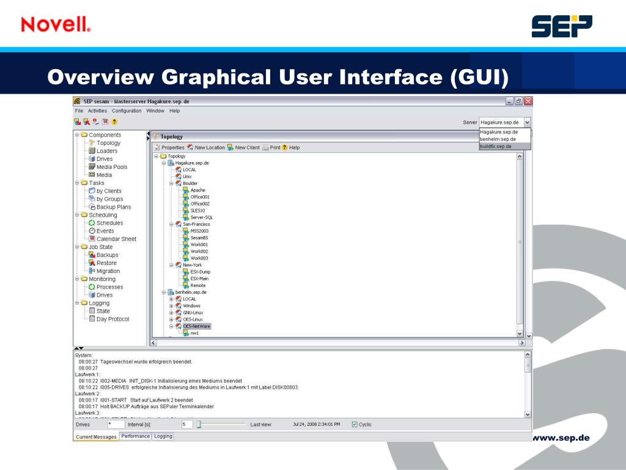Open the calendar sheet toolbar icon
626x470 pixels.
[105, 122]
